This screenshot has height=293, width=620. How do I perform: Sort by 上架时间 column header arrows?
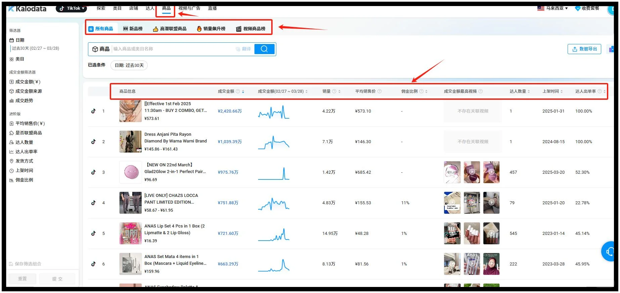click(x=562, y=91)
